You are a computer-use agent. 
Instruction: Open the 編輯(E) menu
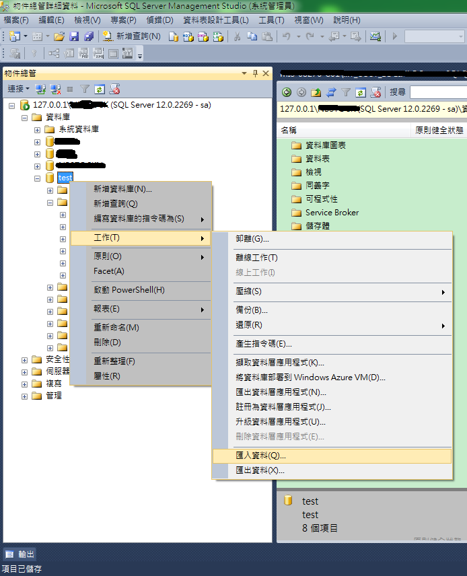[x=51, y=20]
